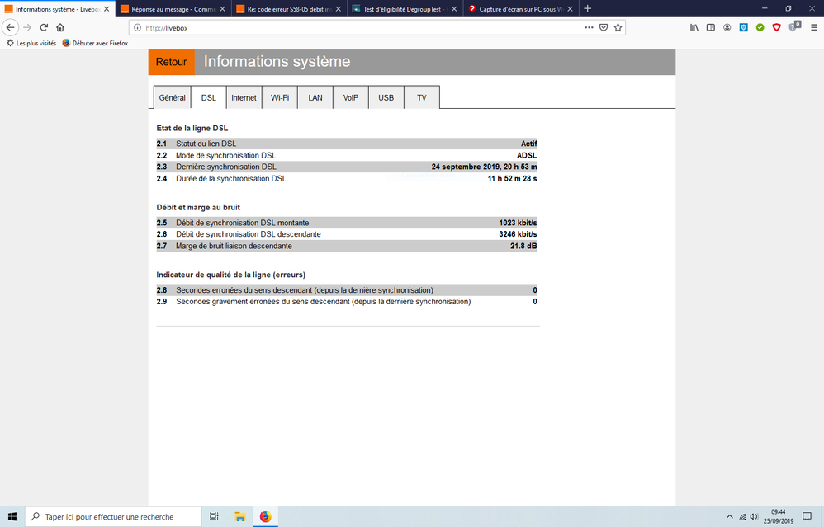Open the volume tray icon
The image size is (824, 527).
coord(754,516)
